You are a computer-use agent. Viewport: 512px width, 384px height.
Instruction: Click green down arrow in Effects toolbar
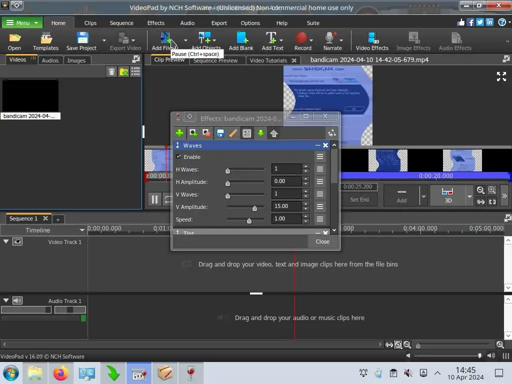(260, 133)
